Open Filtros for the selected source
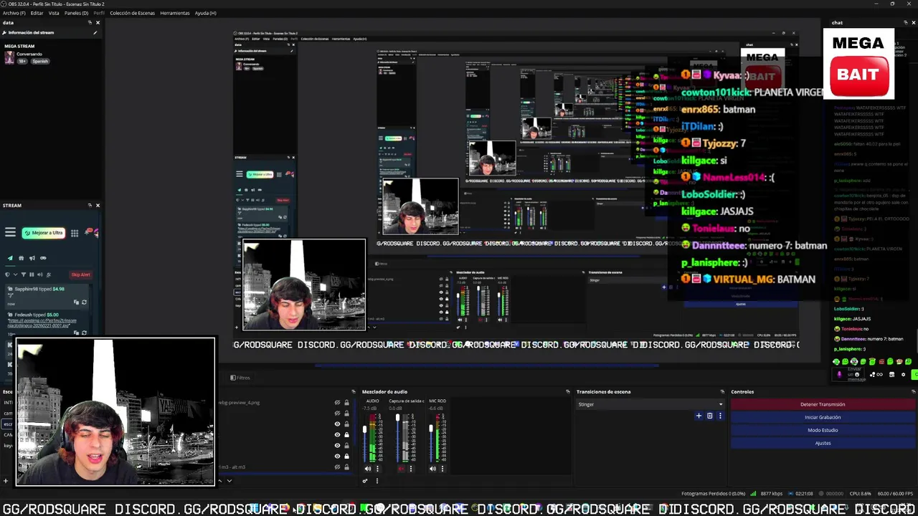The width and height of the screenshot is (918, 516). pos(240,378)
